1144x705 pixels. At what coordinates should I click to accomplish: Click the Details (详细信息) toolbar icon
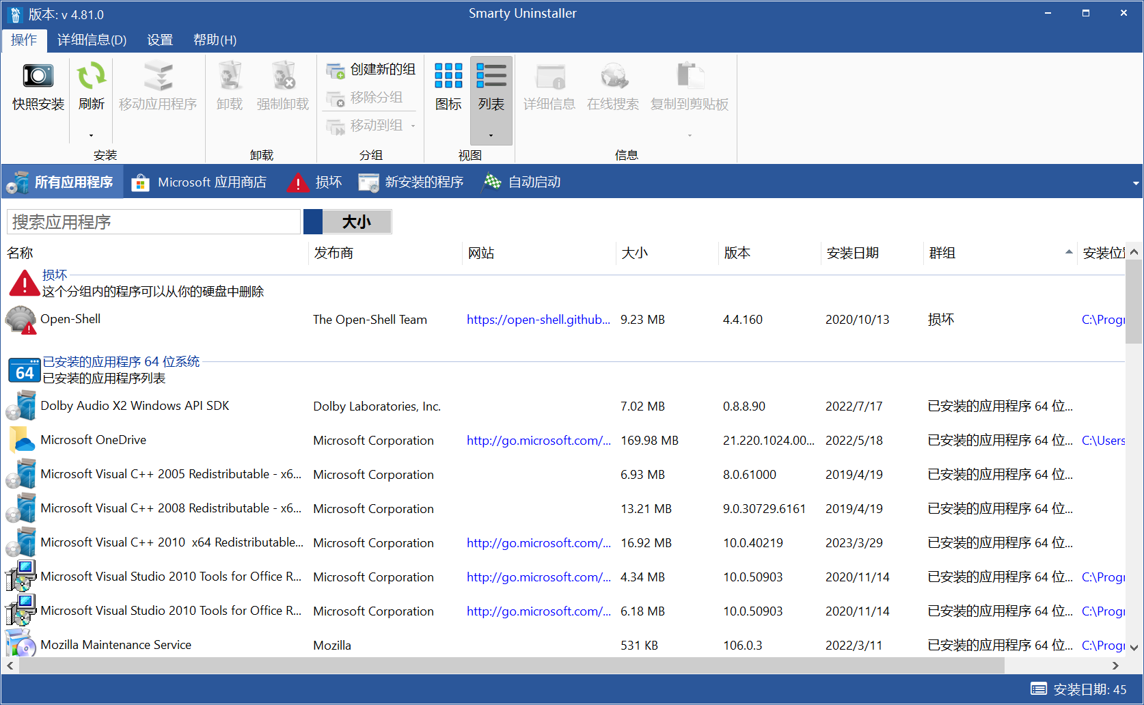[x=550, y=76]
